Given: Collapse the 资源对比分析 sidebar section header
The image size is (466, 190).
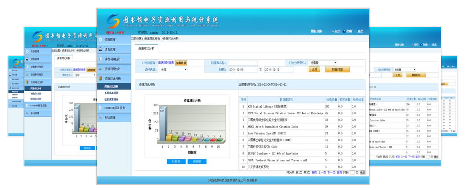Looking at the screenshot, I should coord(112,79).
